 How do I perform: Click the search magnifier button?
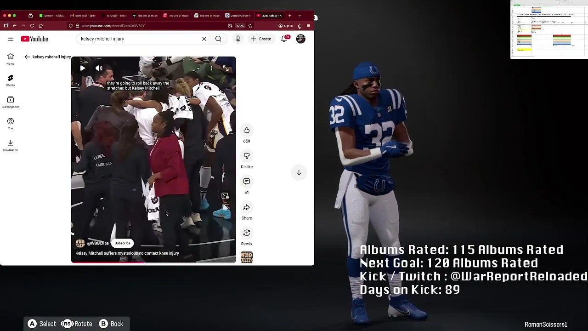(x=218, y=39)
